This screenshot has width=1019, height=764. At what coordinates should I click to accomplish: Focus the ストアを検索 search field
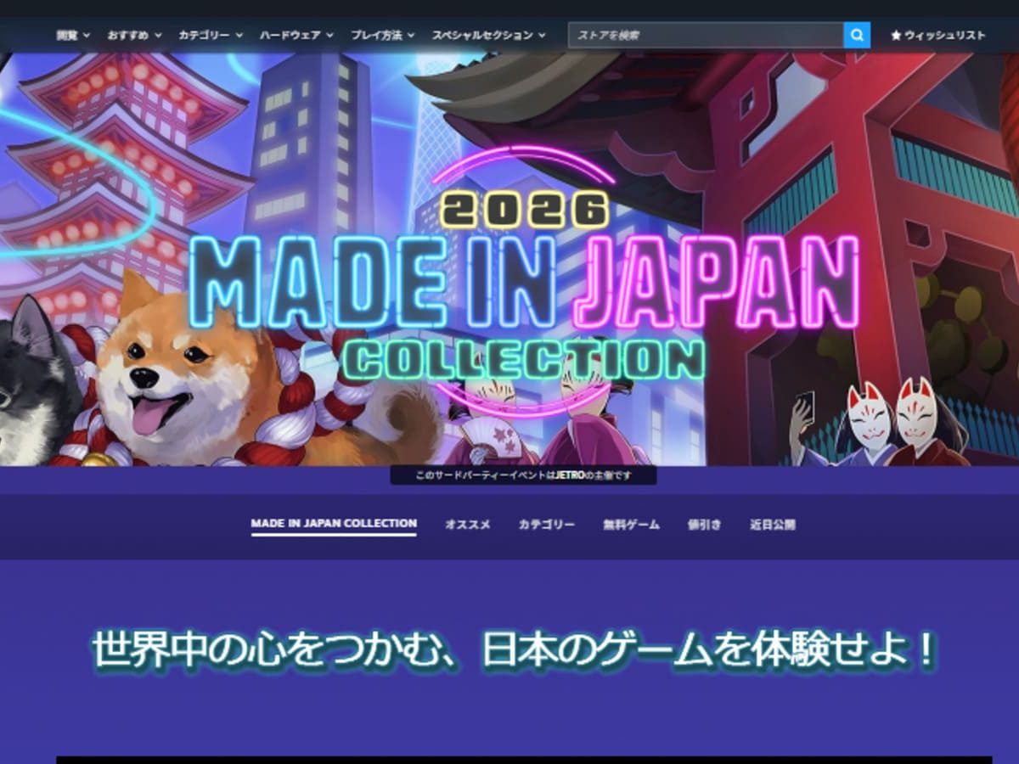pyautogui.click(x=706, y=36)
